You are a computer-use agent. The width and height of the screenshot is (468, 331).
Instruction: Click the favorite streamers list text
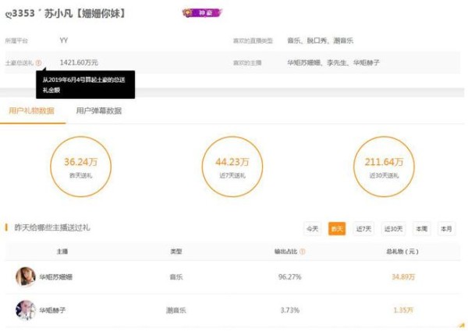pos(333,62)
